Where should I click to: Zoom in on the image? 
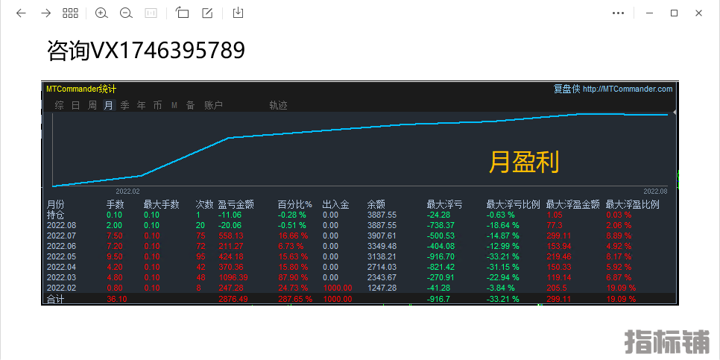(x=102, y=13)
